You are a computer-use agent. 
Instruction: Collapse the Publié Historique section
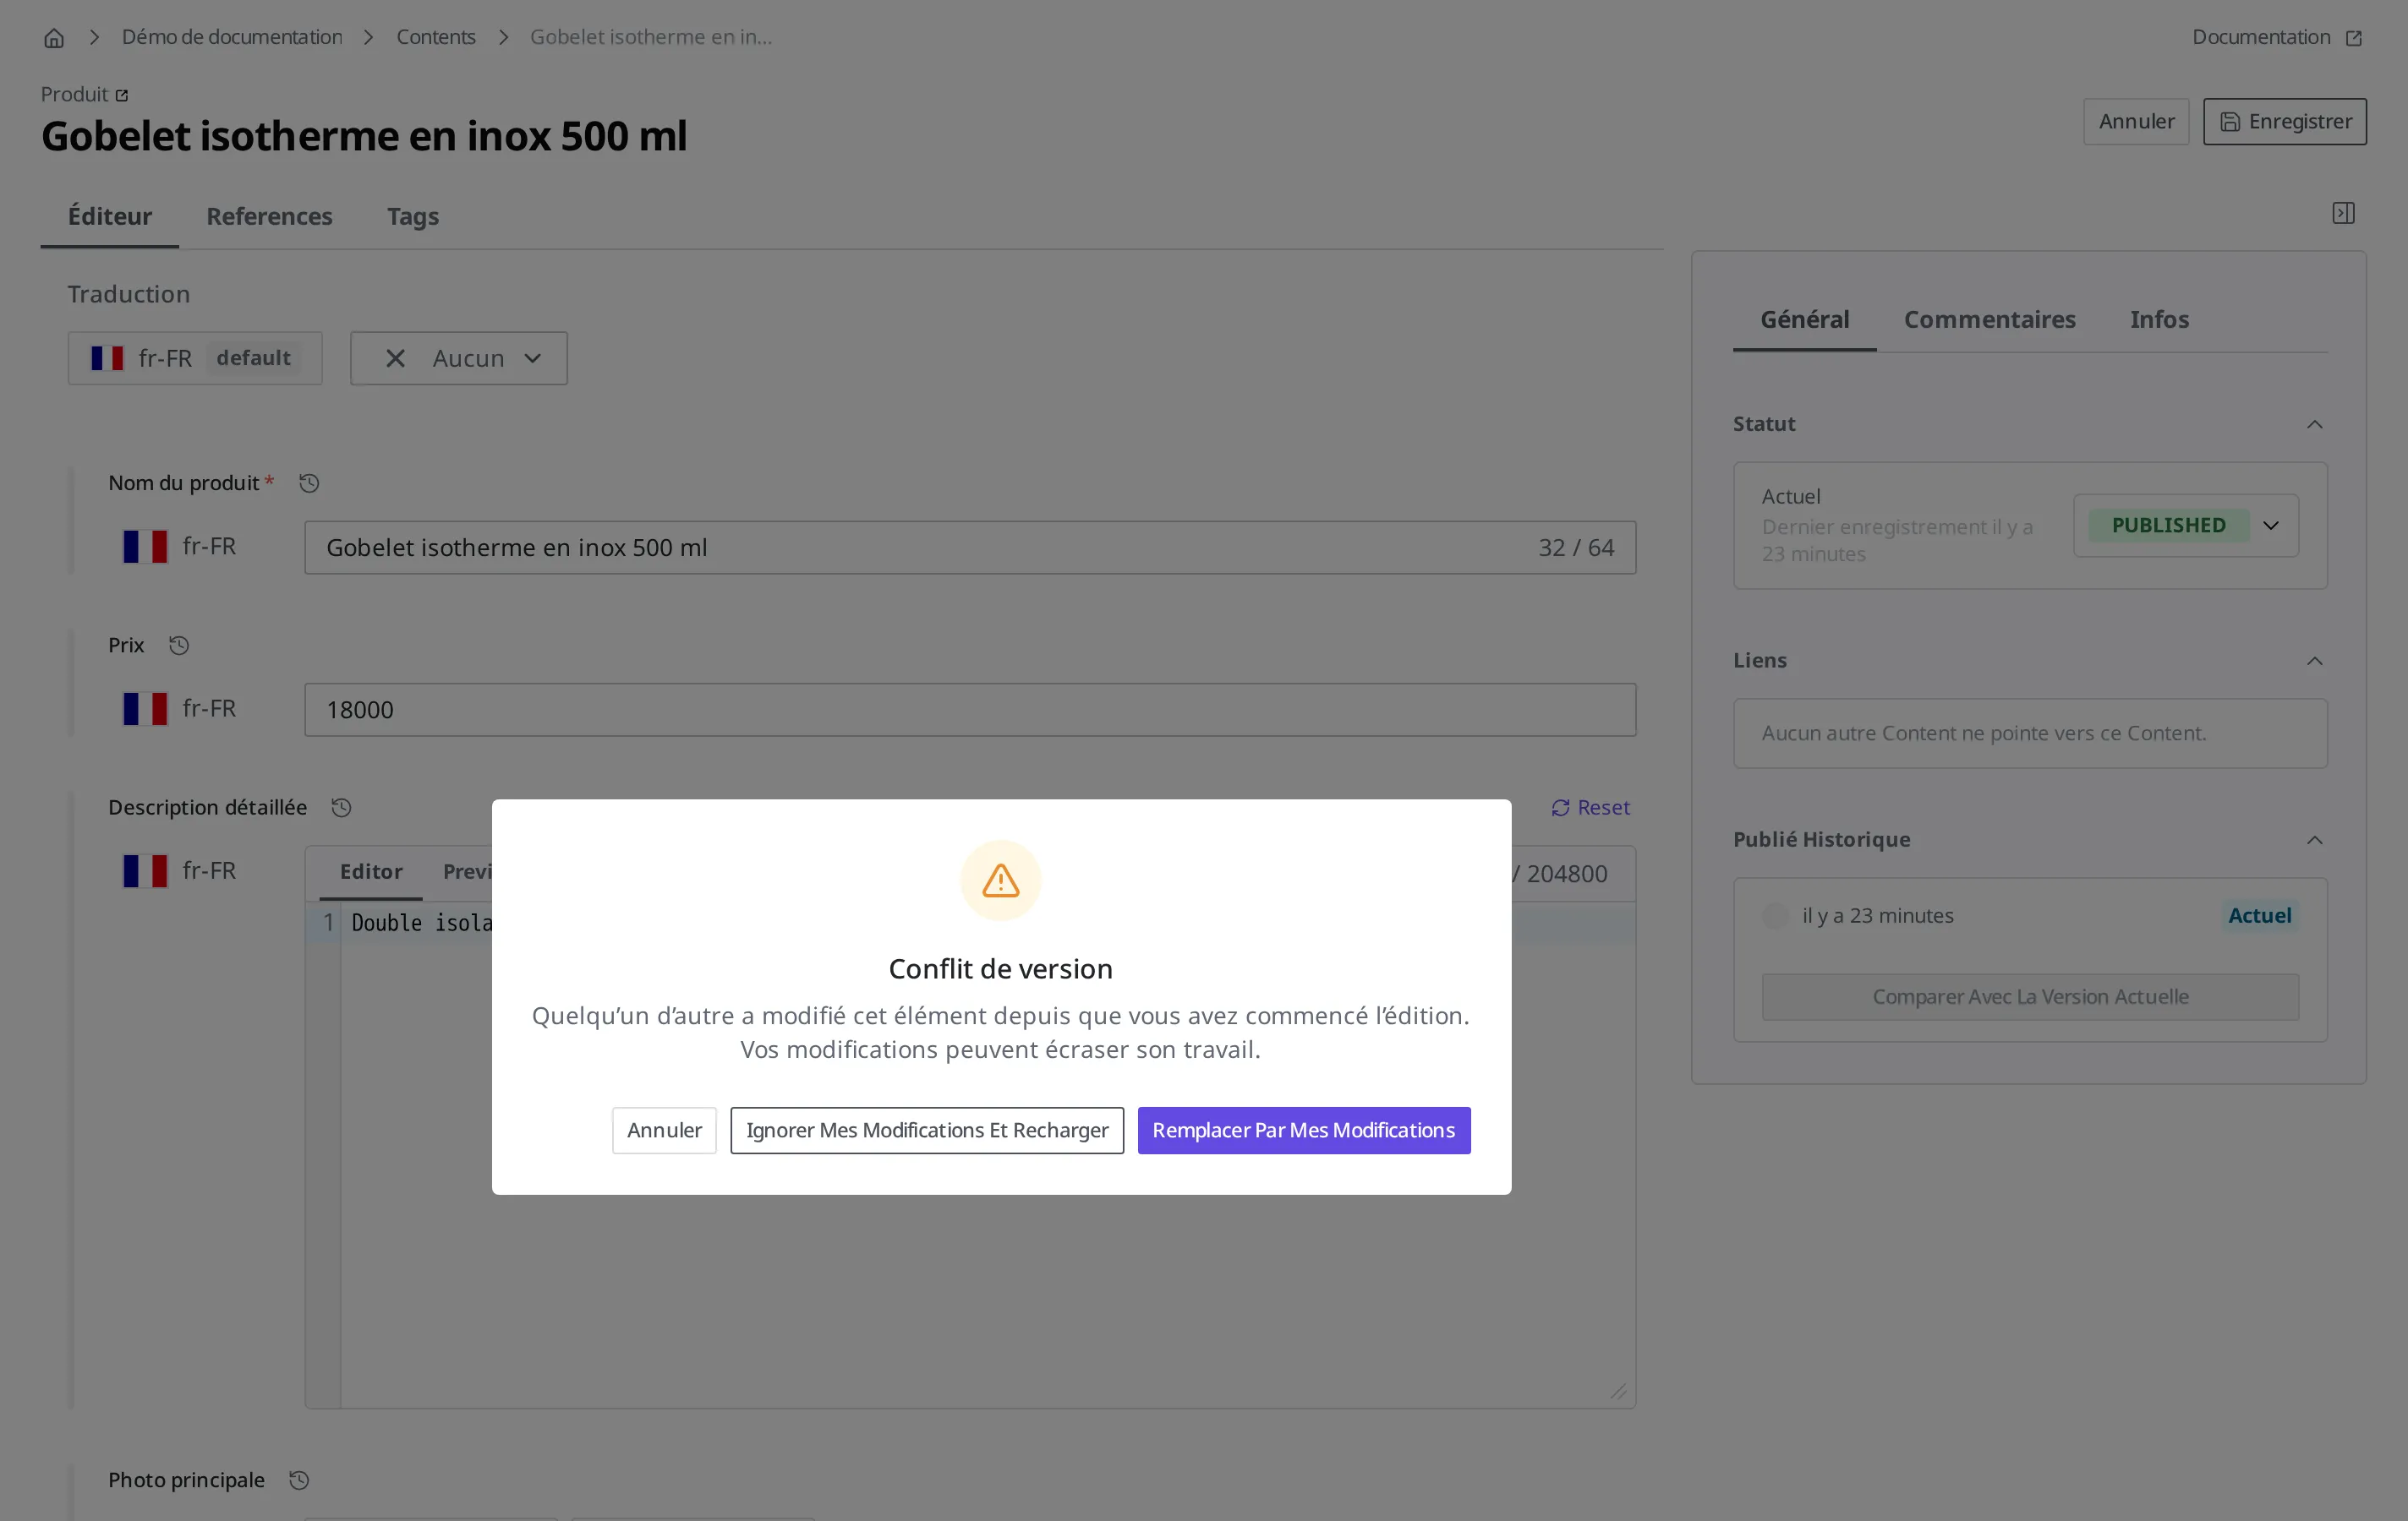2314,841
